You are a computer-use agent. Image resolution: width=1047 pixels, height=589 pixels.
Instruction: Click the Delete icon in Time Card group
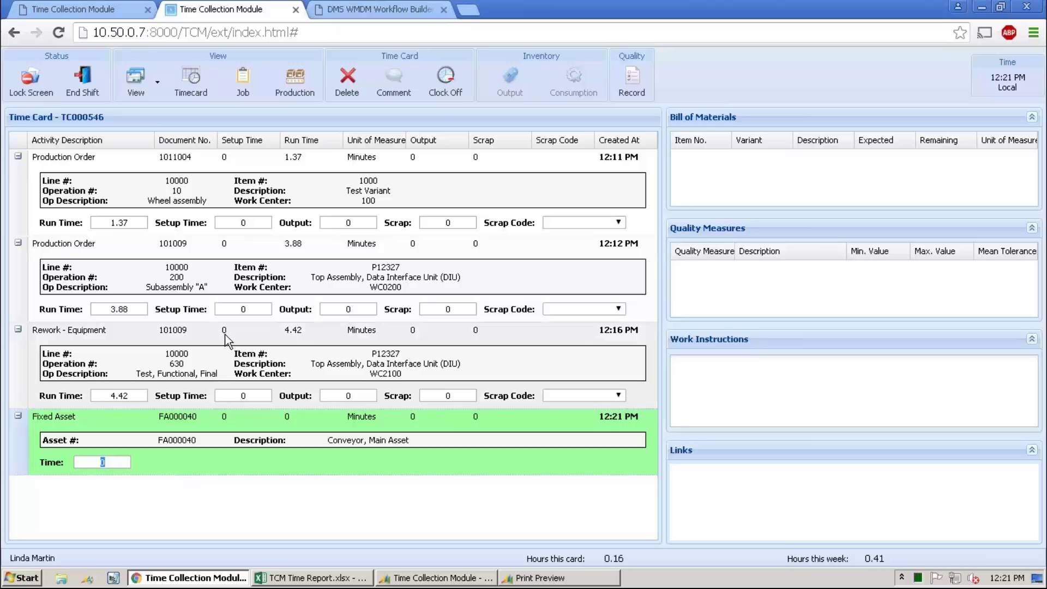[347, 77]
